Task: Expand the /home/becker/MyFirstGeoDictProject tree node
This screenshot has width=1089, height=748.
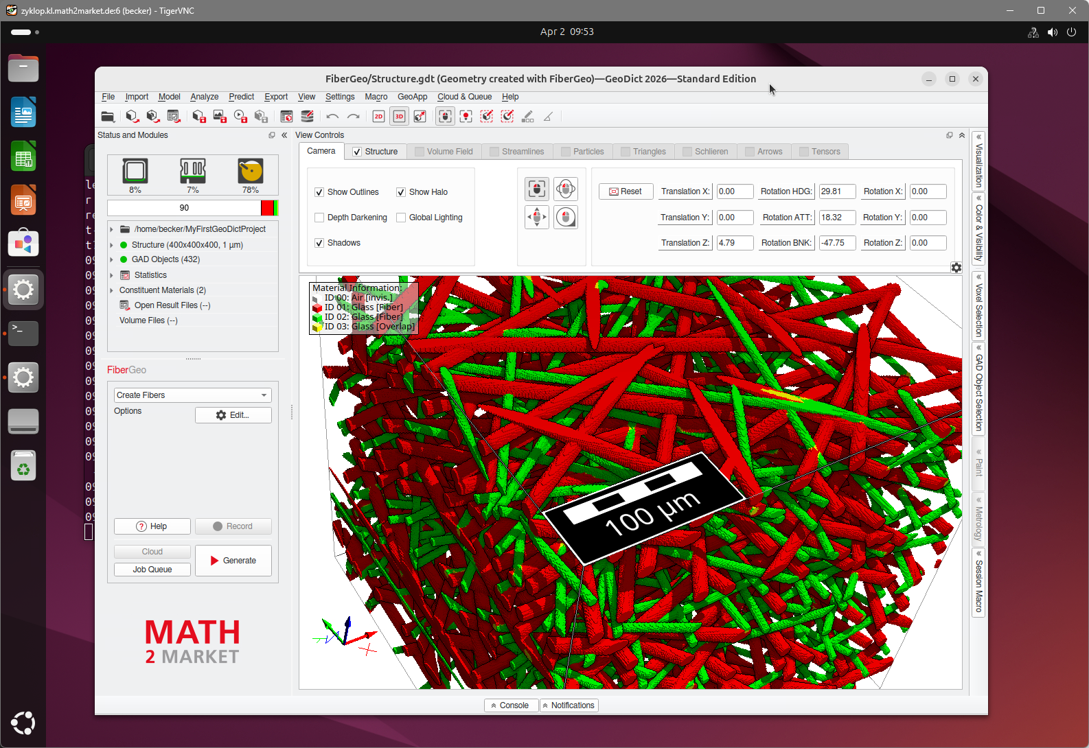Action: [111, 229]
